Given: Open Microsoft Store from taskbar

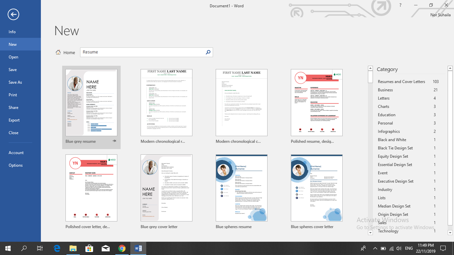Looking at the screenshot, I should pos(89,248).
